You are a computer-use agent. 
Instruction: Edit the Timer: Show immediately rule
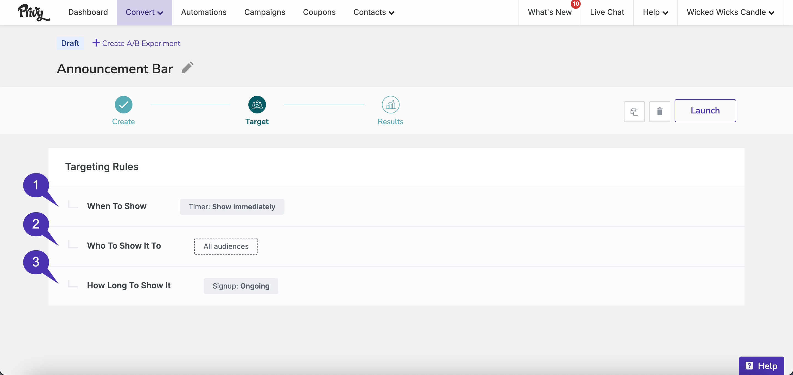click(232, 206)
